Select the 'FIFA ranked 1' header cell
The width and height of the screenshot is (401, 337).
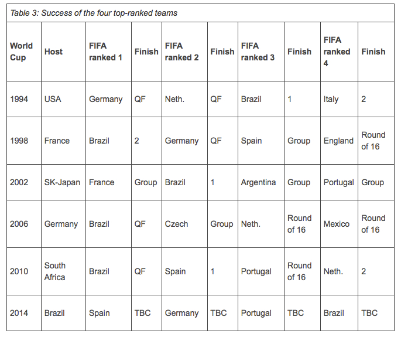[x=108, y=52]
